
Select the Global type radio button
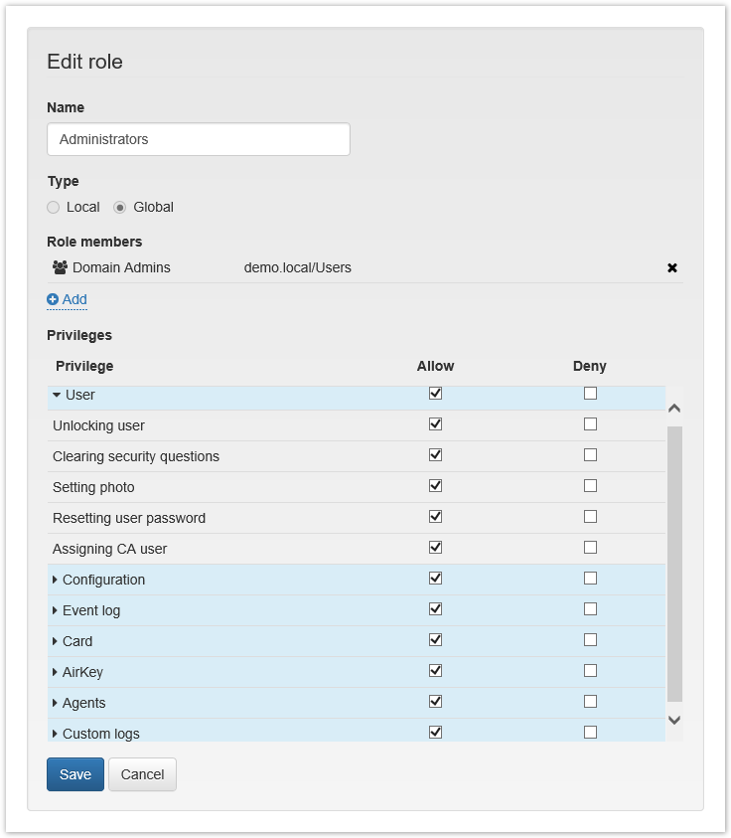click(120, 207)
